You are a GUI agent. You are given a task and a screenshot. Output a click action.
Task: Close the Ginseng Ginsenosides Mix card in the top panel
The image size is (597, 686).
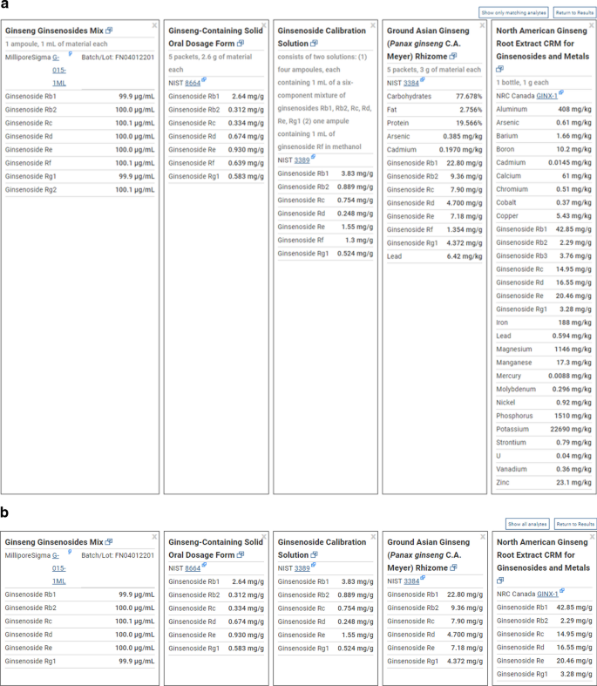click(154, 25)
